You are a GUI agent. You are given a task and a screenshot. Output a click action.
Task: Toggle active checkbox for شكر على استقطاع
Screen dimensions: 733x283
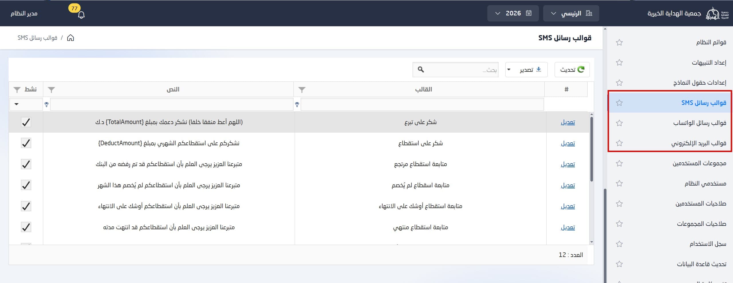(26, 143)
